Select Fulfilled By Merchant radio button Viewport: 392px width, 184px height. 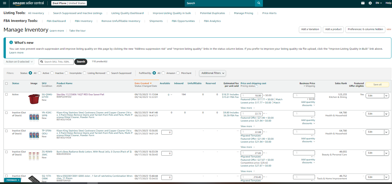(x=178, y=73)
